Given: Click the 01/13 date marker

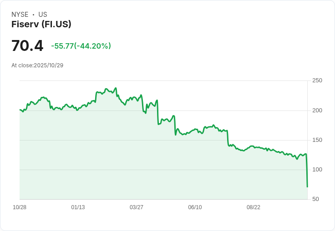Looking at the screenshot, I should coord(78,207).
